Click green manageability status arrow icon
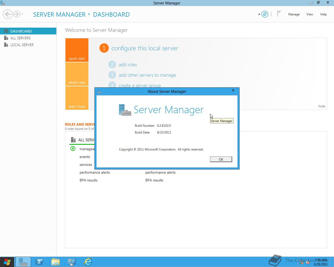The height and width of the screenshot is (267, 334). 73,149
